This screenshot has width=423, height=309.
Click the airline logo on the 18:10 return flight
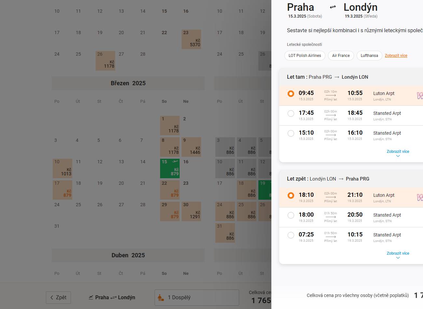[x=420, y=197]
